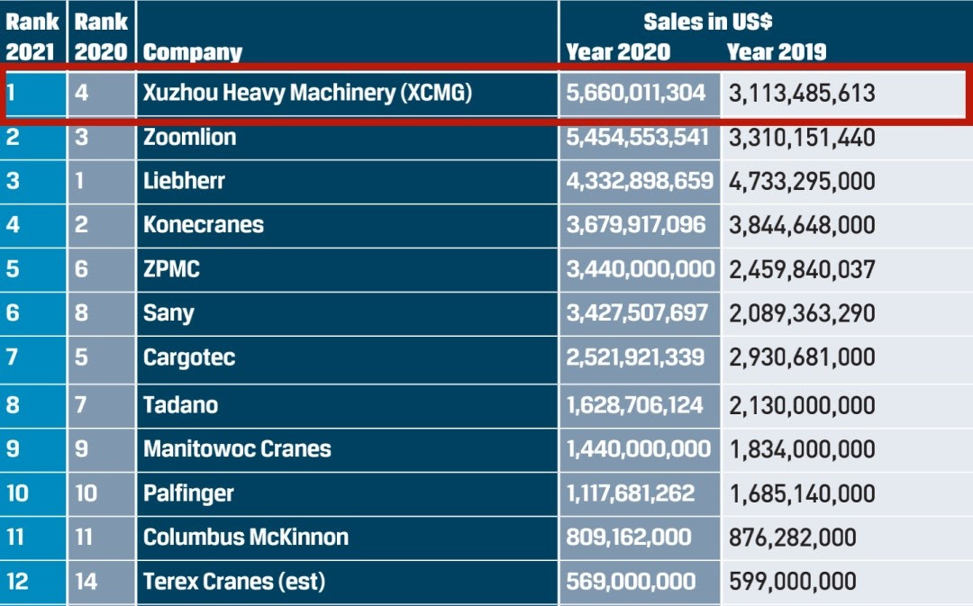The width and height of the screenshot is (973, 606).
Task: Select Liebherr's 2019 sales value 4,733,295,000
Action: point(802,181)
